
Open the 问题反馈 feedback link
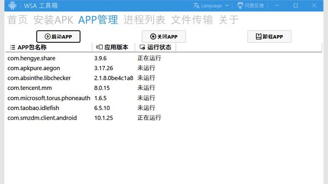coord(250,6)
